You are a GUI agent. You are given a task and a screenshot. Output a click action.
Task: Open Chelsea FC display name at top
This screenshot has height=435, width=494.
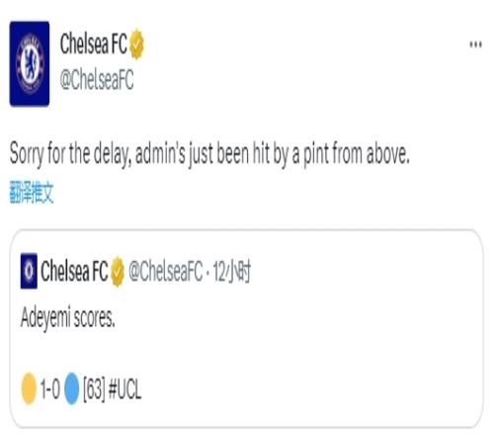coord(94,44)
